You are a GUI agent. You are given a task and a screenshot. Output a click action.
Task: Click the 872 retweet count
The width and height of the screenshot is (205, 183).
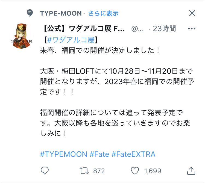99,171
